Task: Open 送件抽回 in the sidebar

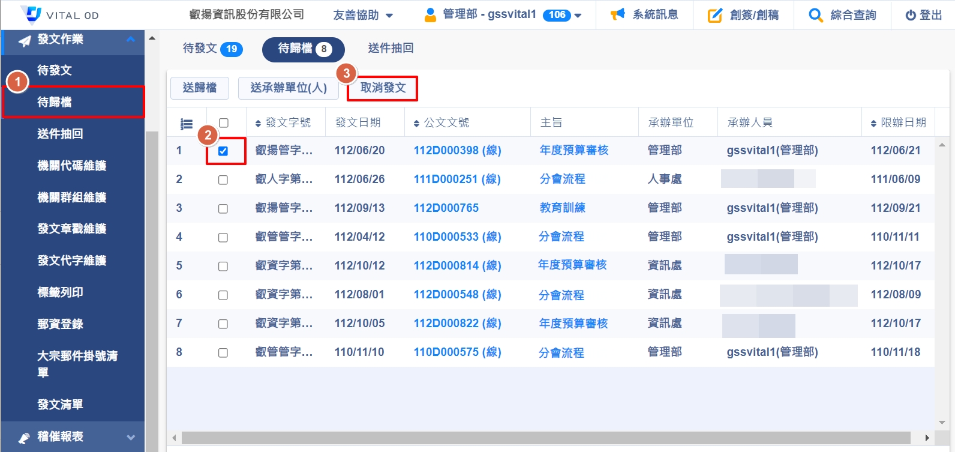Action: tap(60, 134)
